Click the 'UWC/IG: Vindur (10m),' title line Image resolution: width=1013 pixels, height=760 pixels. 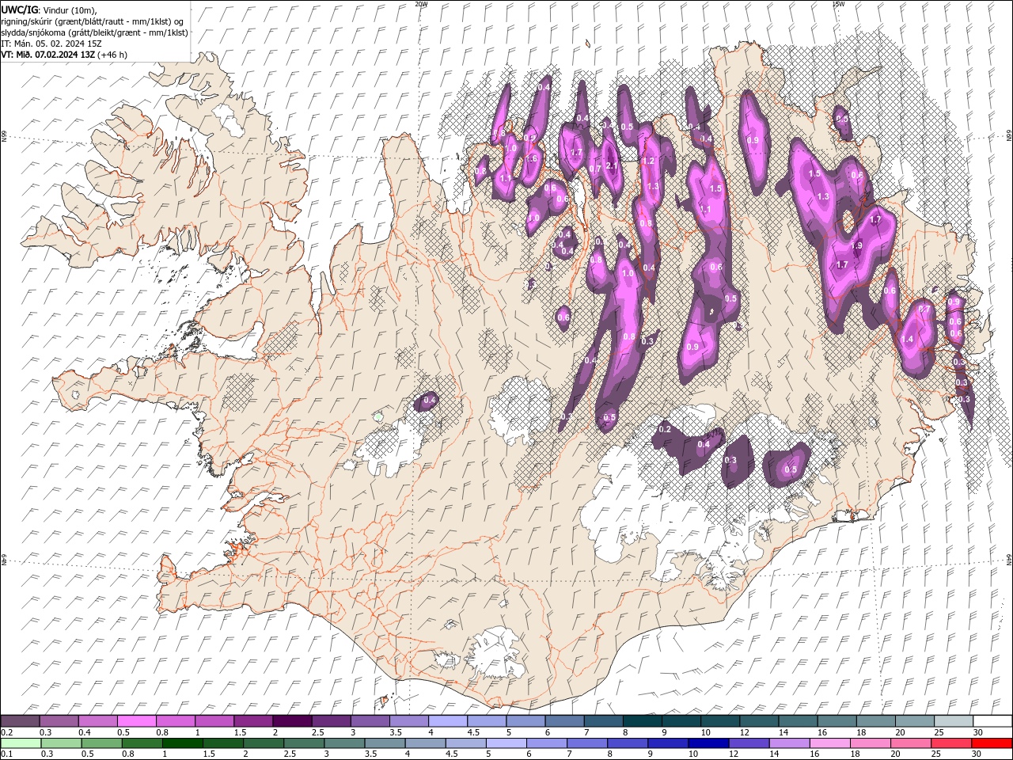pos(49,9)
